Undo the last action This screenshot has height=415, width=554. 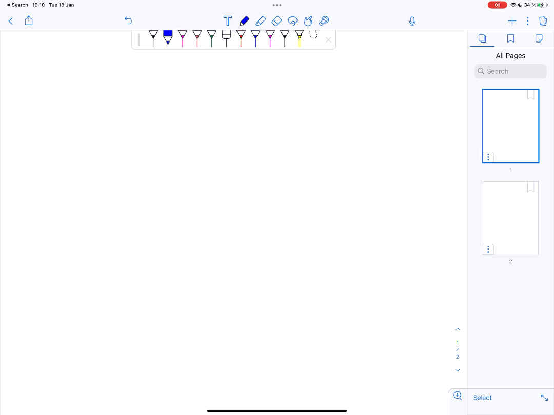click(x=128, y=20)
